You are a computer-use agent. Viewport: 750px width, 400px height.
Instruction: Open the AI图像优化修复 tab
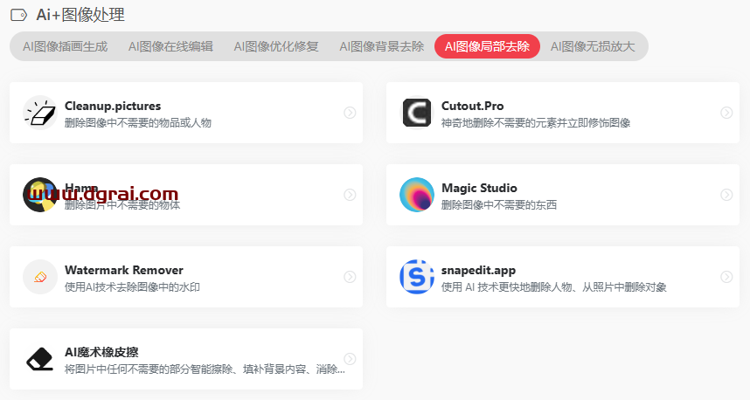(x=276, y=46)
